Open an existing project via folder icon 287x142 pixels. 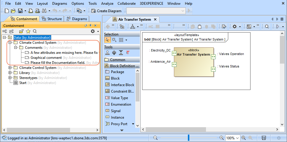[13, 11]
